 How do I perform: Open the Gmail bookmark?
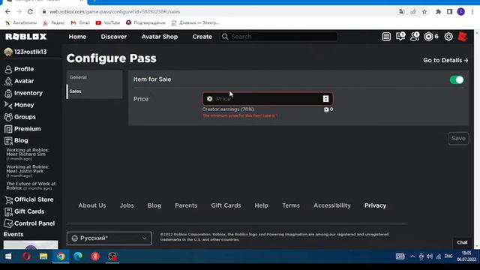pos(80,23)
